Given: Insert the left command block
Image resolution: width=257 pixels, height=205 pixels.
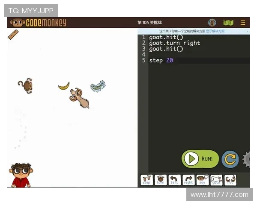Looking at the screenshot, I should [174, 180].
